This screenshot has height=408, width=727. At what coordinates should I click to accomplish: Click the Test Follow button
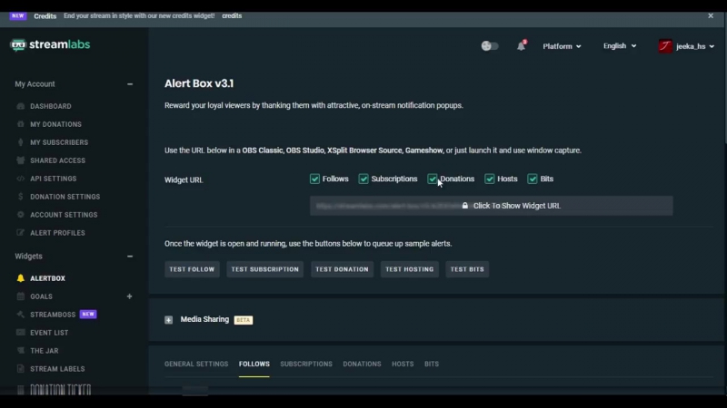[192, 269]
